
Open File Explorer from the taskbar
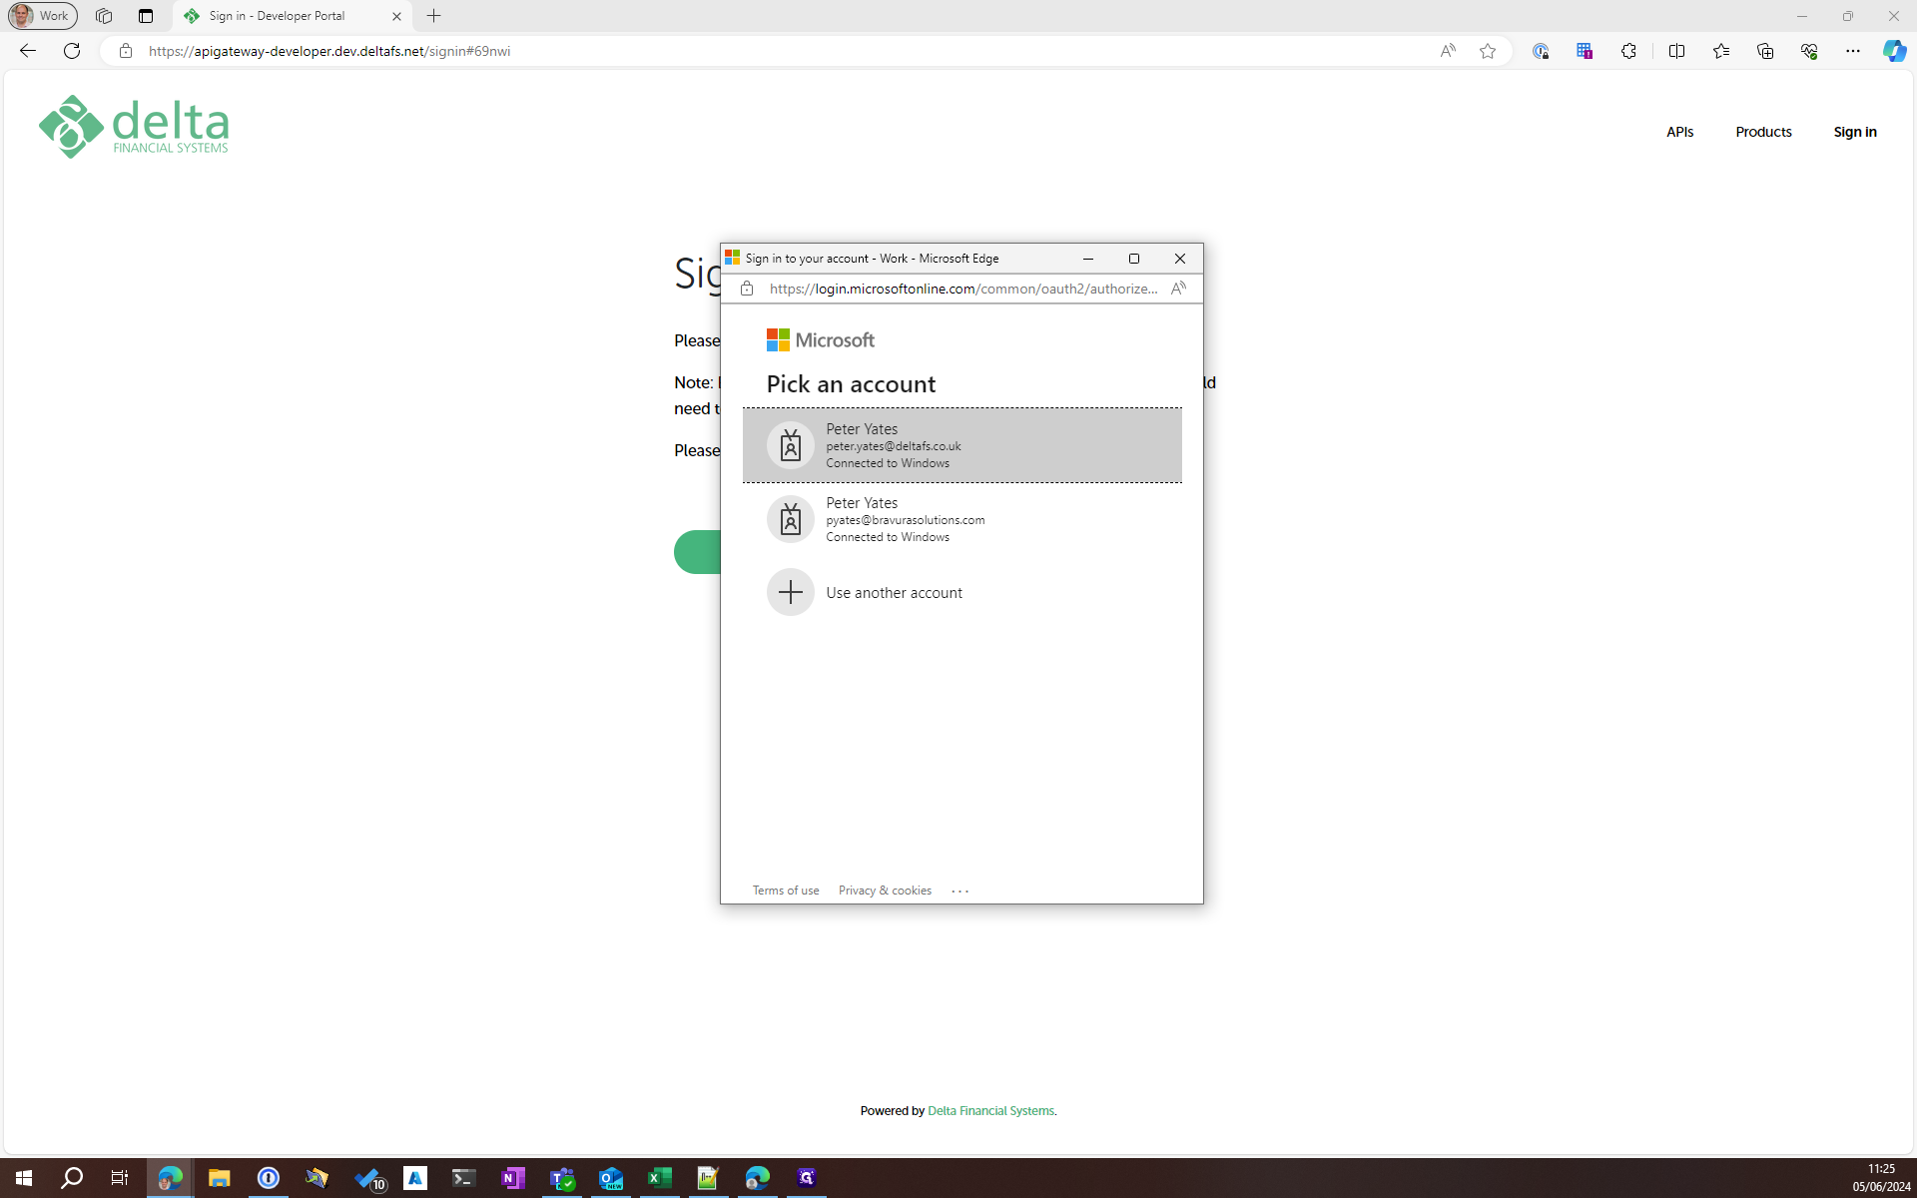(x=219, y=1178)
